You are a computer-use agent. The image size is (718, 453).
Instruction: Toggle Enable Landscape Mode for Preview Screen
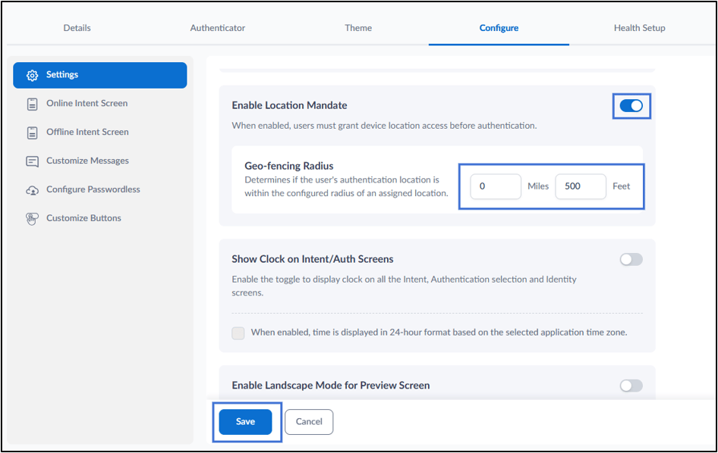tap(631, 386)
